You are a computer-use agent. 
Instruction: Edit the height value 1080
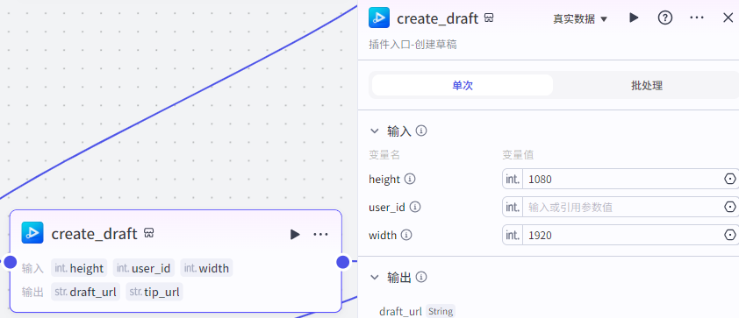coord(622,179)
